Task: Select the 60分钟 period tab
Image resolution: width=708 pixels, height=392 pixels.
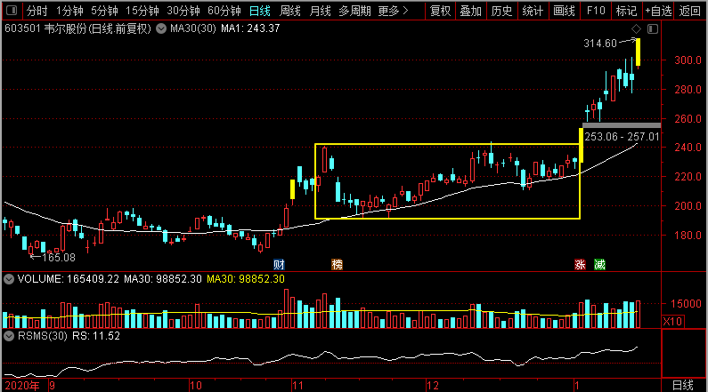Action: click(x=224, y=12)
